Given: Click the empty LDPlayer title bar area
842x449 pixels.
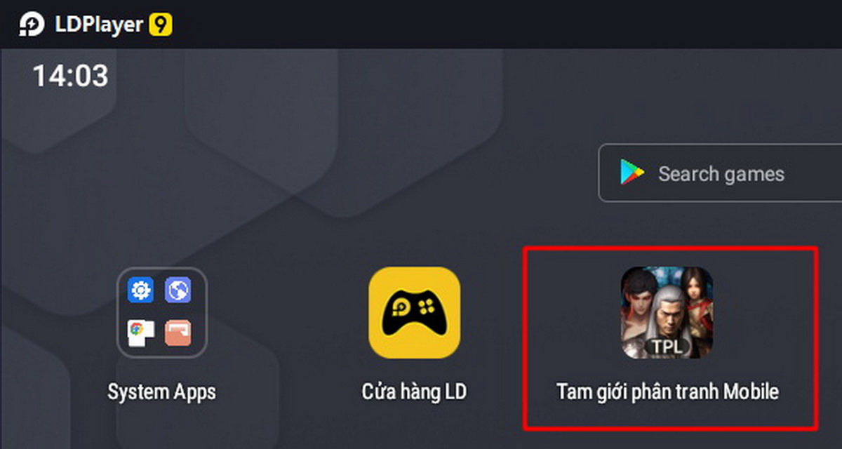Looking at the screenshot, I should pos(505,25).
